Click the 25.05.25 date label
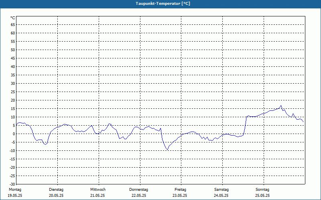 (262, 196)
